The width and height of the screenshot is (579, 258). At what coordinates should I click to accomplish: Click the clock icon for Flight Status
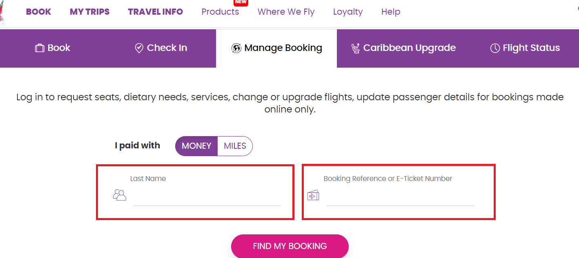click(495, 48)
